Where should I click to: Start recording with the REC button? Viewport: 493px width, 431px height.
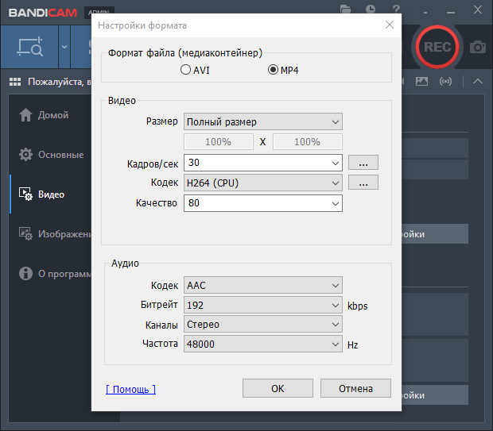pyautogui.click(x=437, y=47)
